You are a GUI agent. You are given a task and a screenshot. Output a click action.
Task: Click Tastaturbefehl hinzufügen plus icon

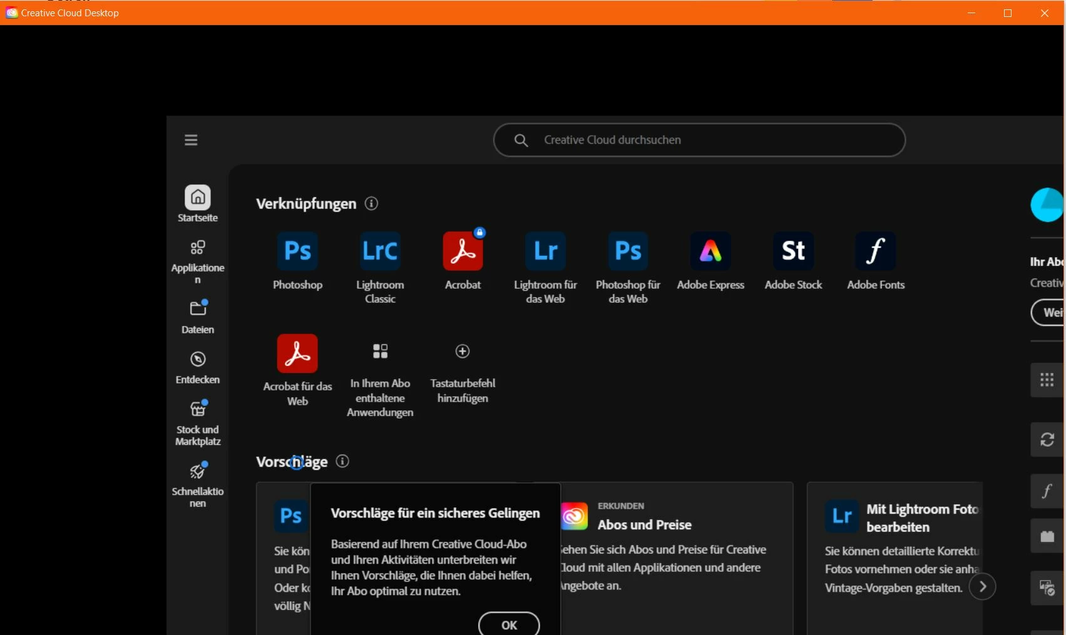[463, 352]
